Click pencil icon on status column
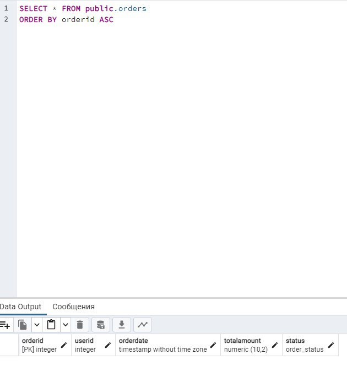This screenshot has width=347, height=387. click(331, 345)
